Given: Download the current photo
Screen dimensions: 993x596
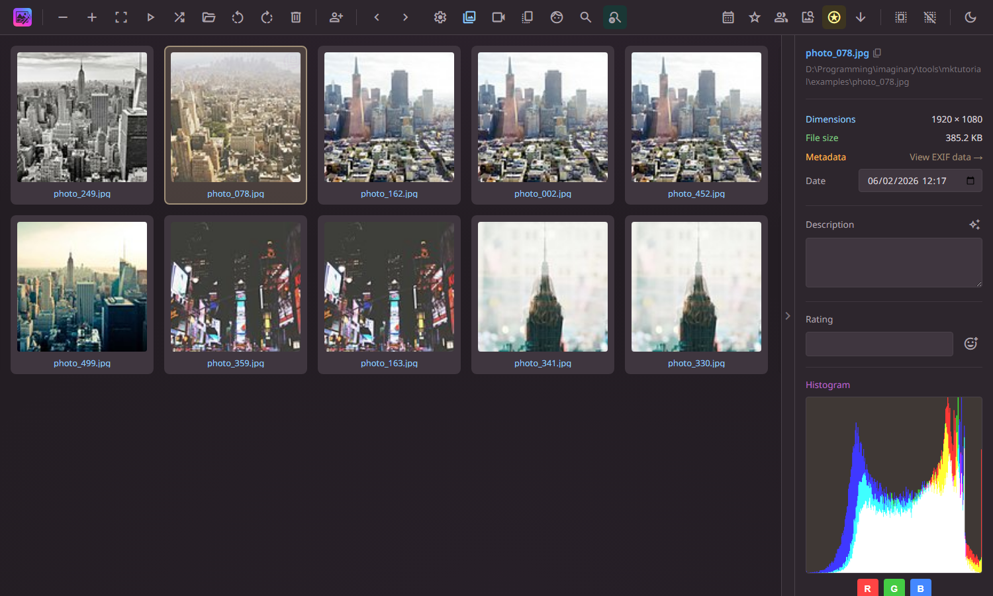Looking at the screenshot, I should pos(861,17).
